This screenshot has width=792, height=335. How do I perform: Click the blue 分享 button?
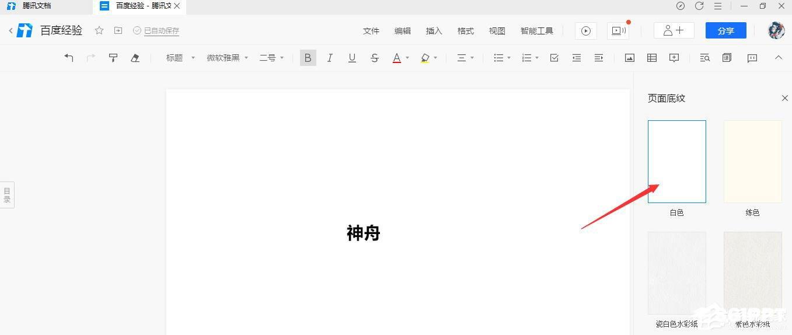(726, 31)
